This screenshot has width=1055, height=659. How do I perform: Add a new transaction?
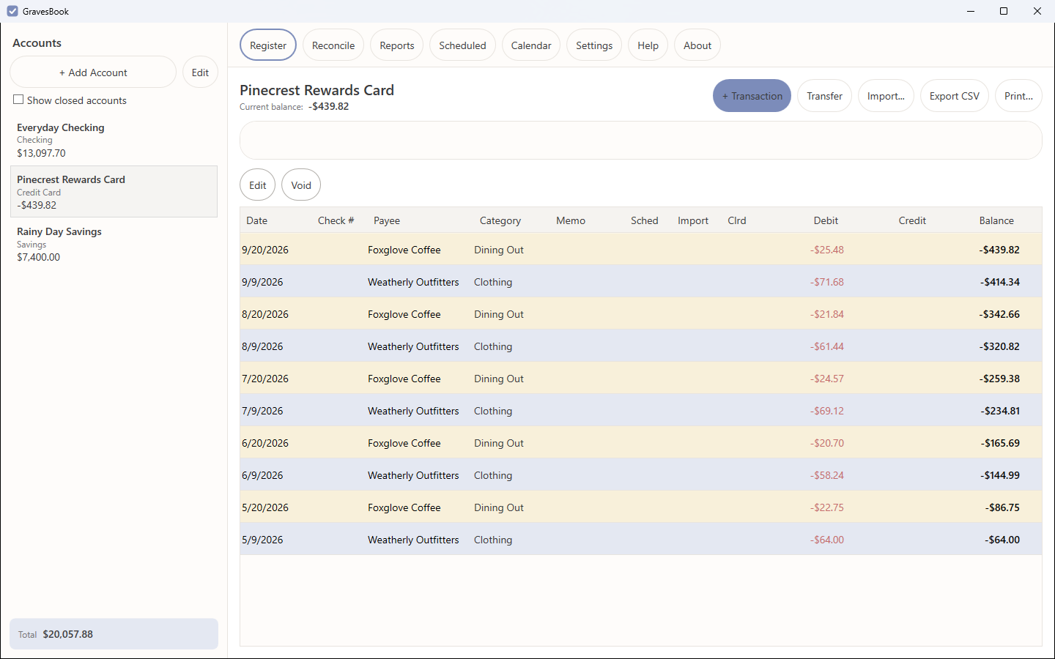752,96
